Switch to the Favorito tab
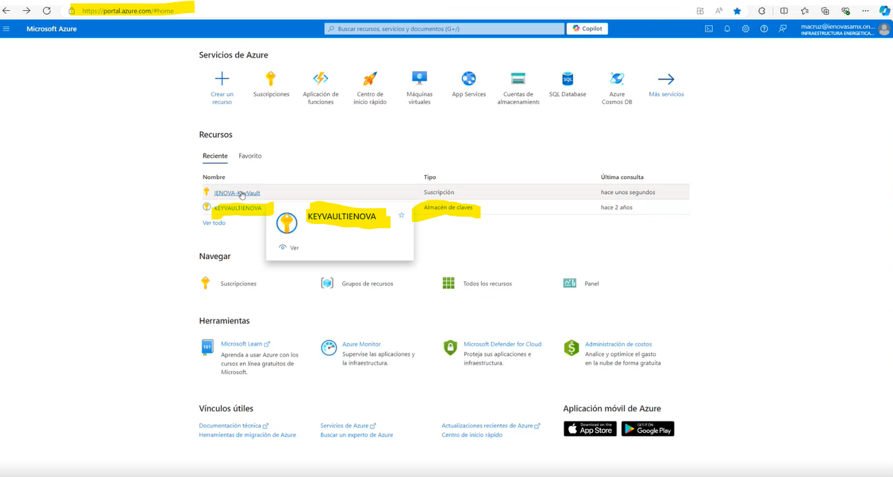This screenshot has width=893, height=477. (250, 156)
